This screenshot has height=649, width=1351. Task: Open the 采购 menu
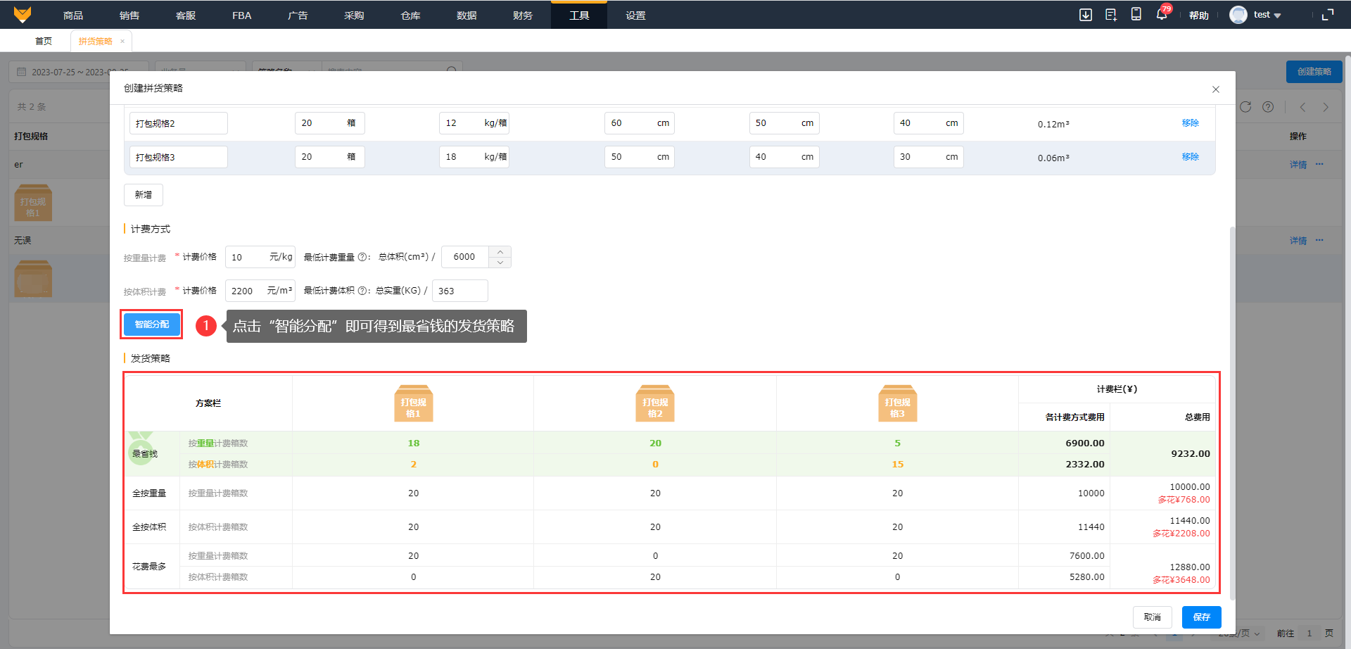[x=354, y=15]
